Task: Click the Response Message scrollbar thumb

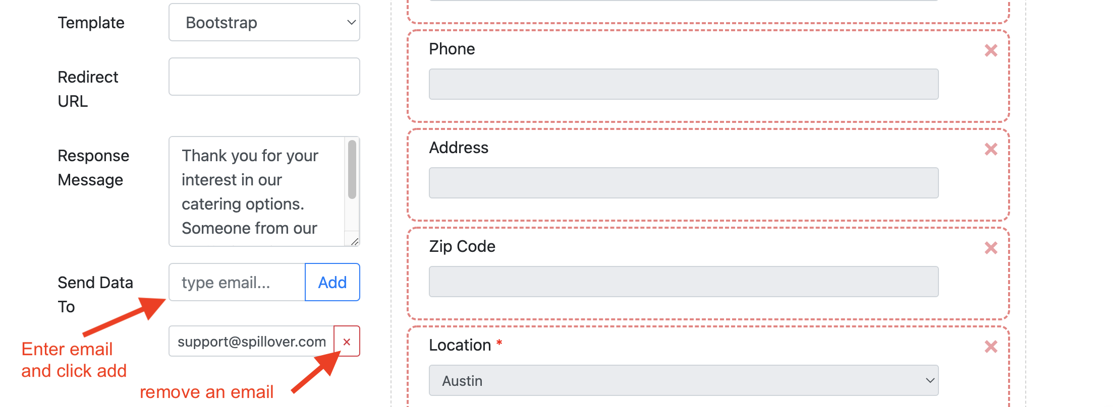Action: (352, 169)
